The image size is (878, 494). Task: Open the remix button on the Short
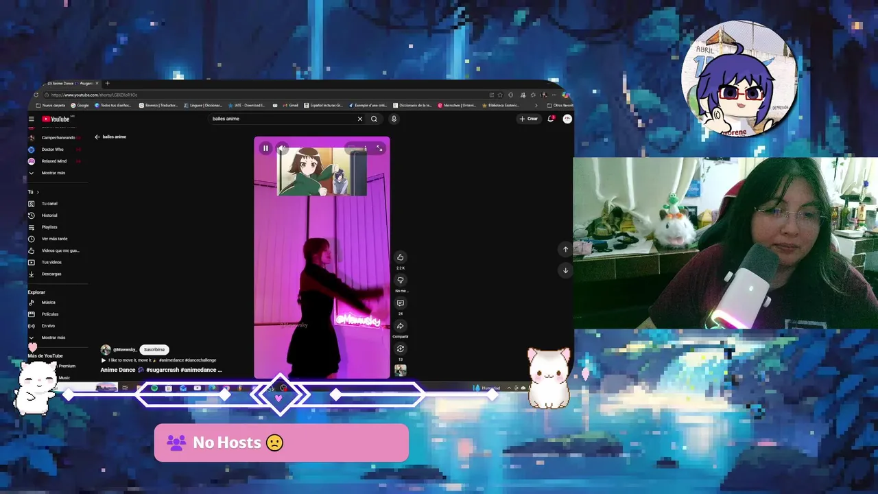[x=401, y=349]
